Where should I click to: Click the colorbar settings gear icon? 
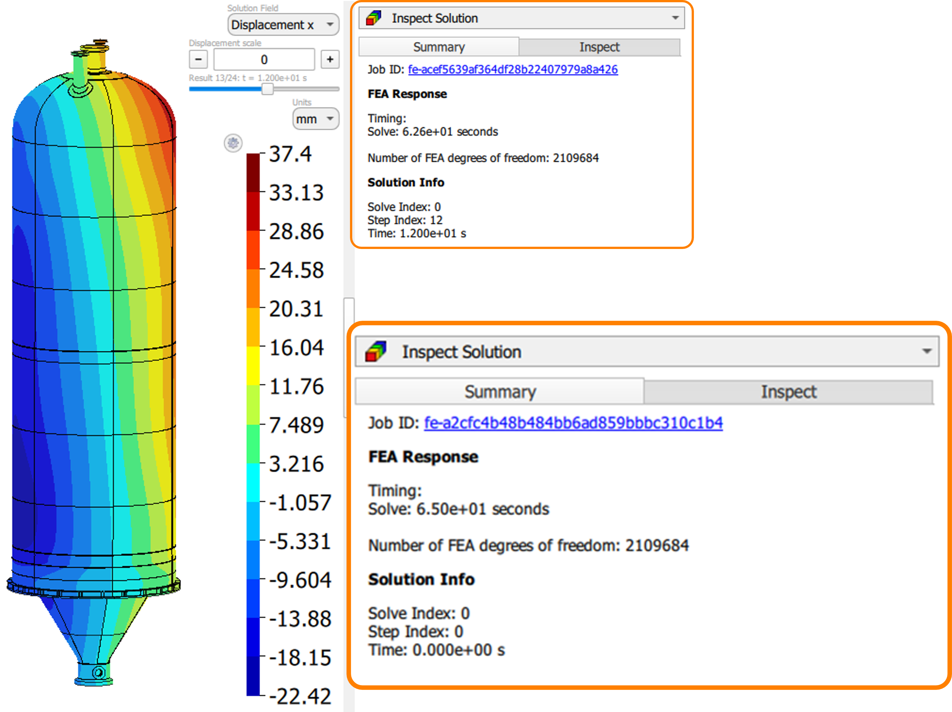pyautogui.click(x=233, y=143)
